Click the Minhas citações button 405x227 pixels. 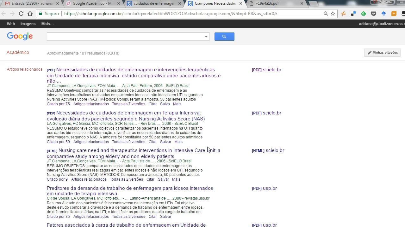click(x=383, y=53)
